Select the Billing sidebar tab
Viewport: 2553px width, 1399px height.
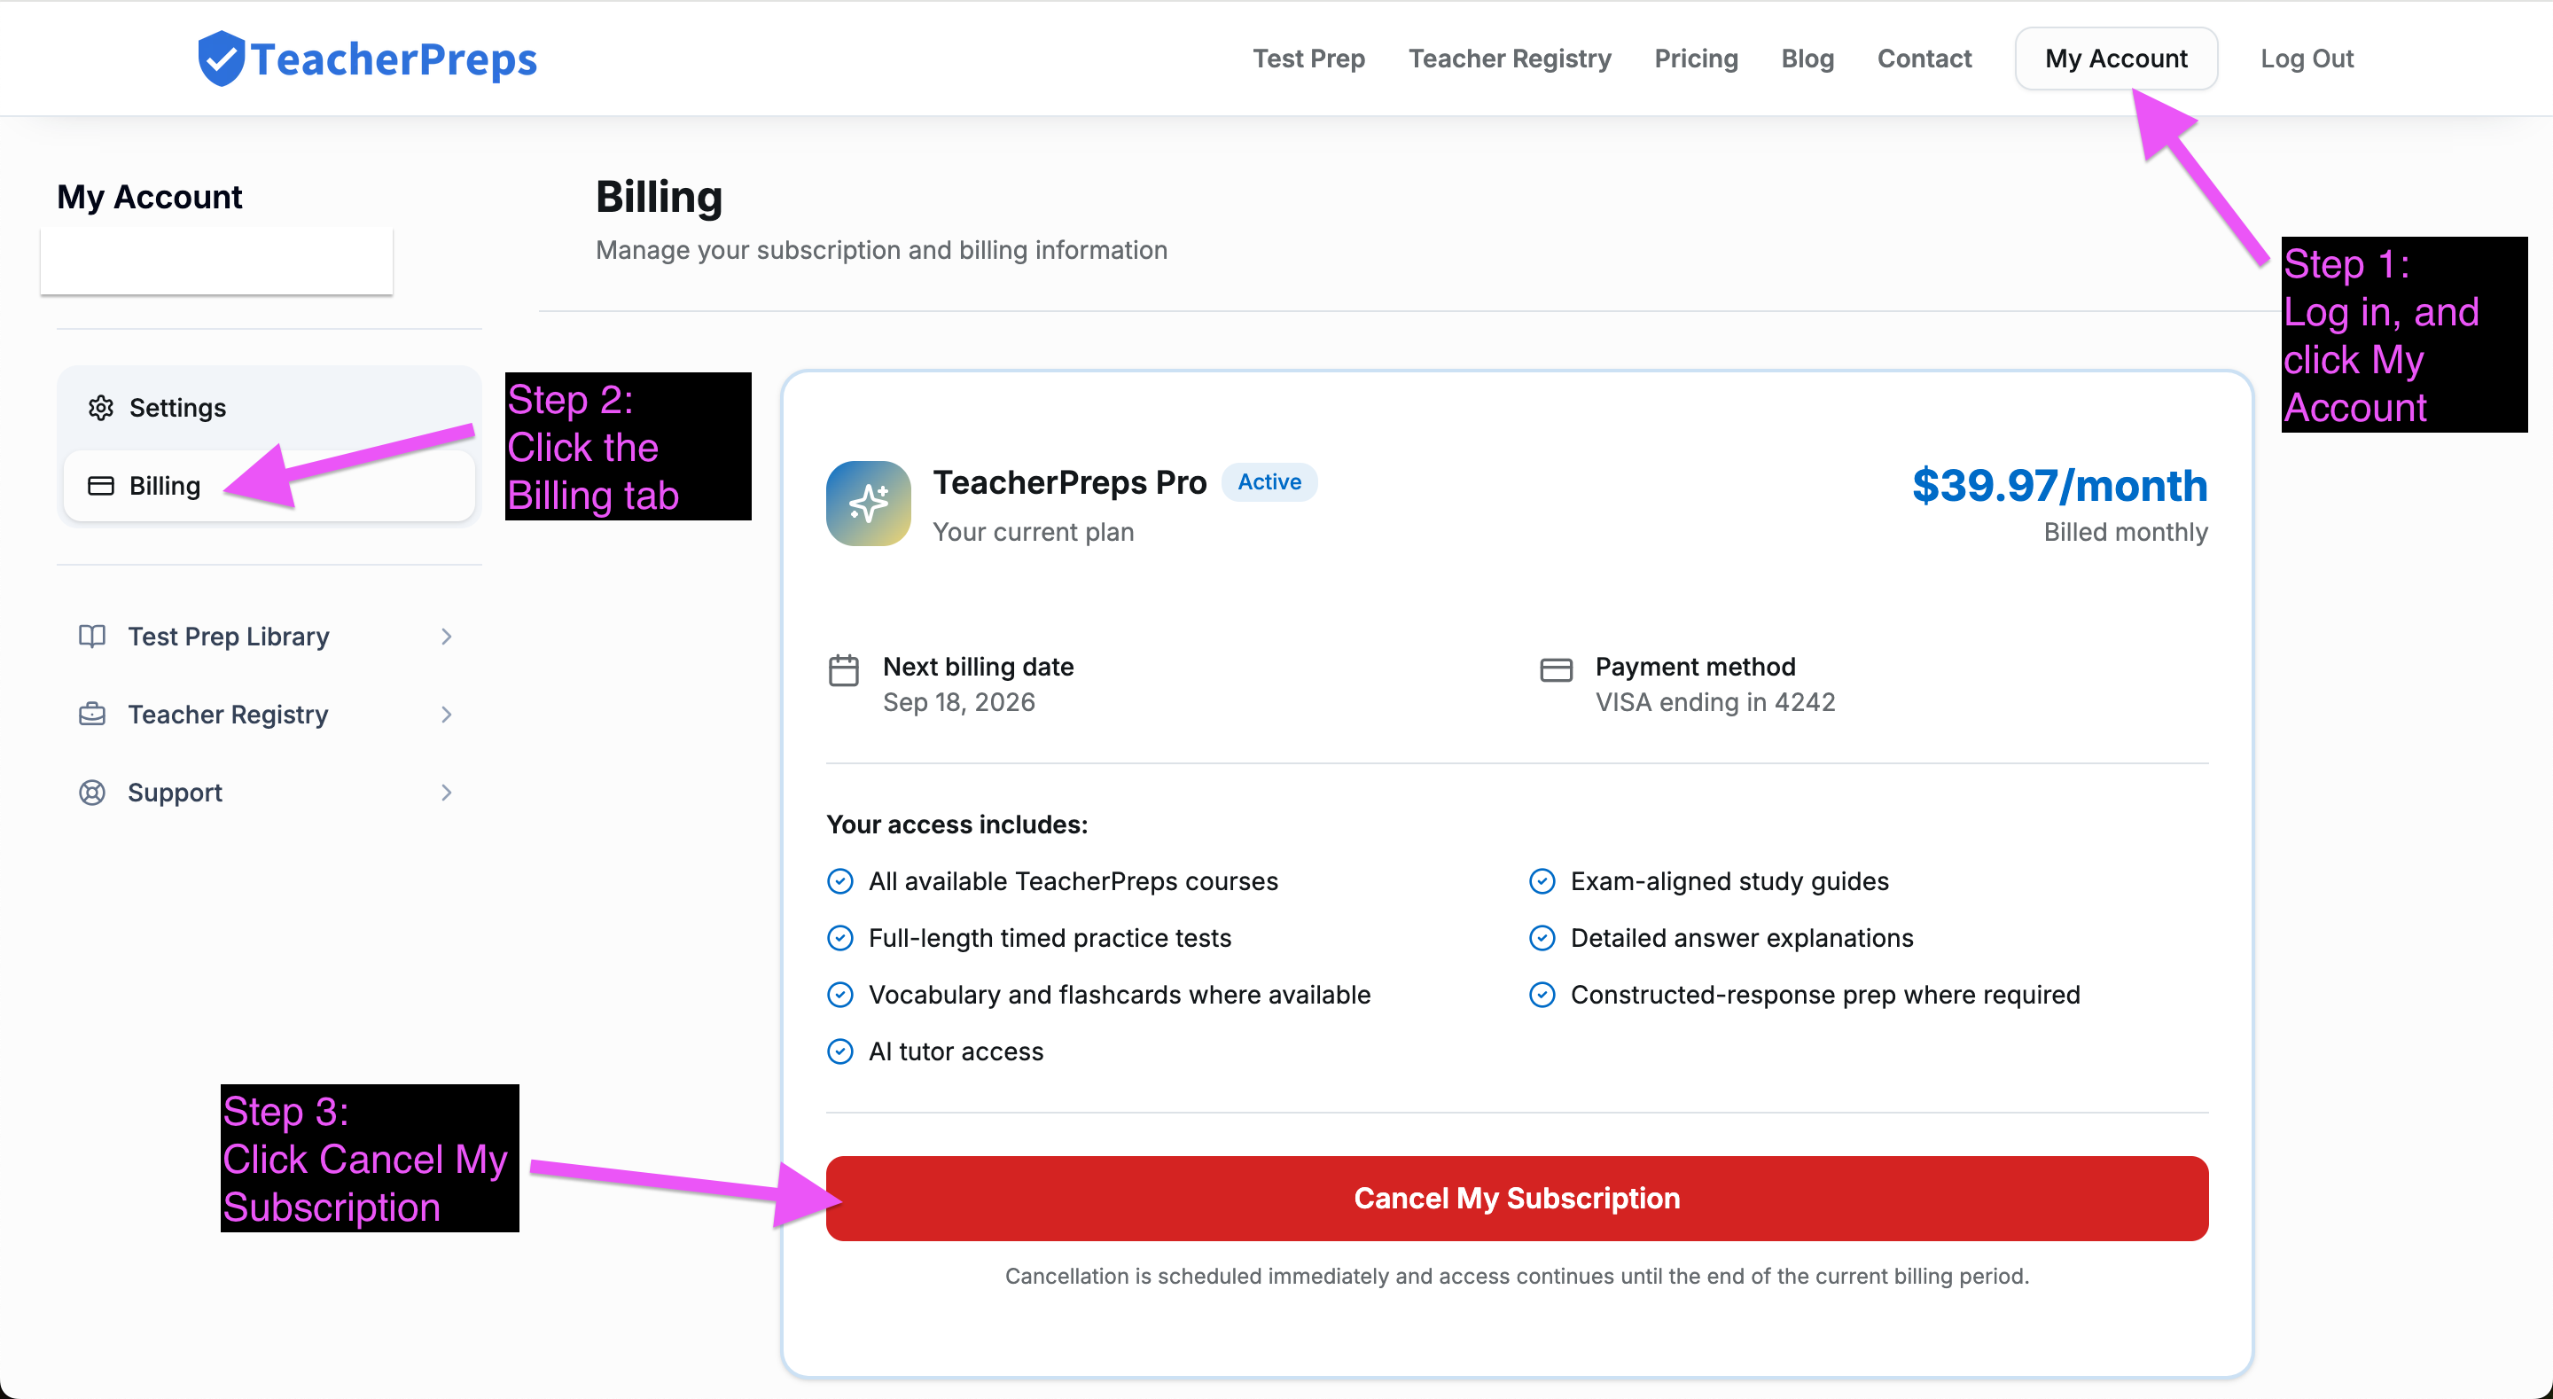click(269, 486)
